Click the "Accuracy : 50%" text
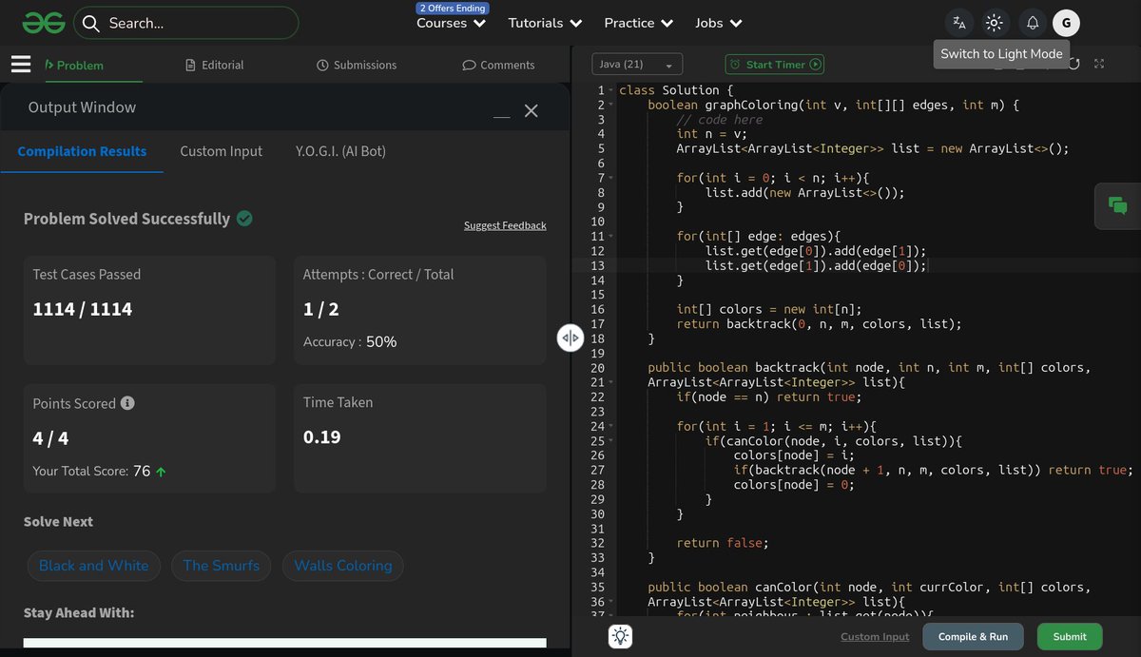 click(350, 341)
